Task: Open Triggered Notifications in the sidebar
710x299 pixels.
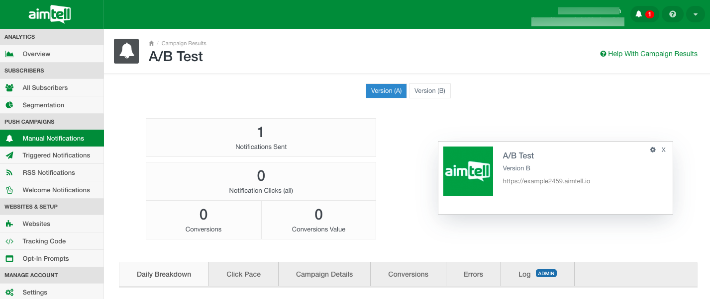Action: click(x=56, y=155)
